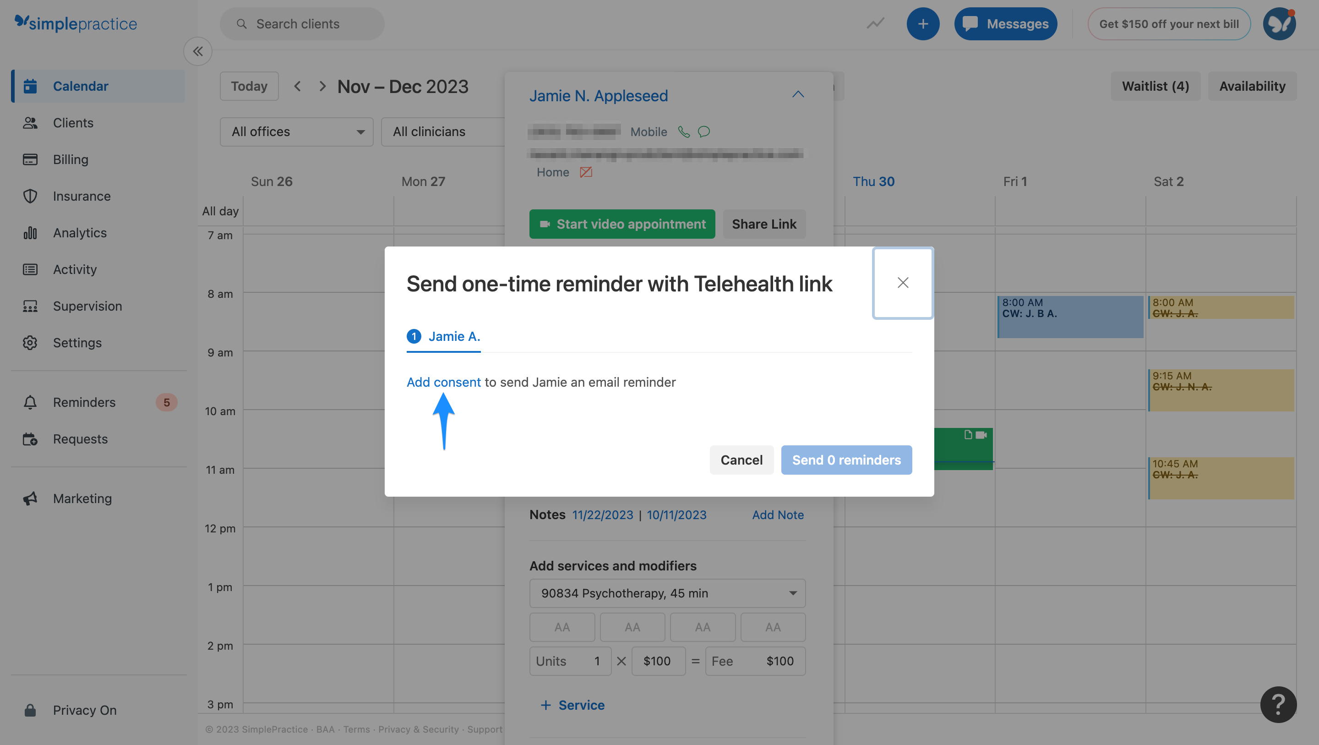
Task: Click the last AA modifier field
Action: point(773,627)
